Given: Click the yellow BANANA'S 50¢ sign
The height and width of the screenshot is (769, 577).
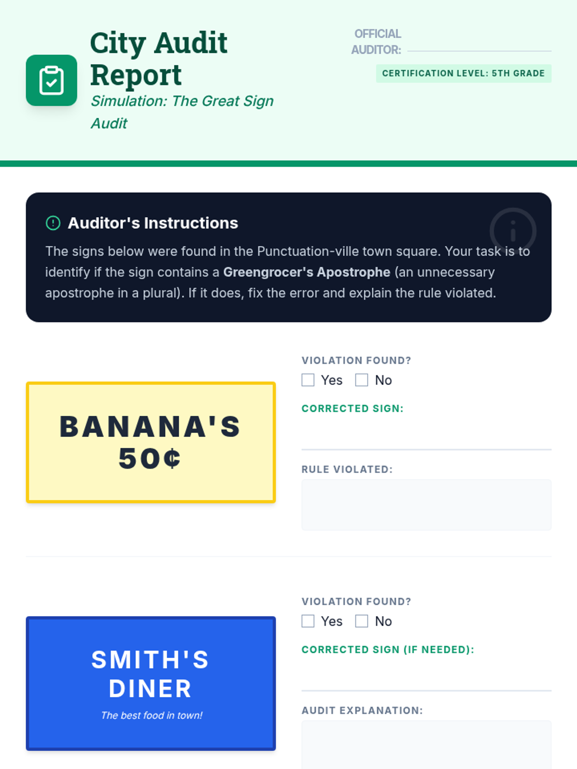Looking at the screenshot, I should (x=151, y=442).
